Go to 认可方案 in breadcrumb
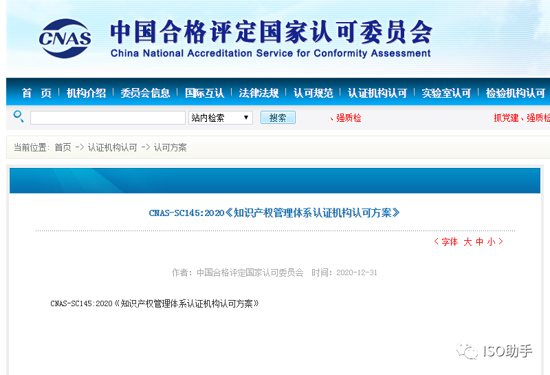 coord(170,147)
